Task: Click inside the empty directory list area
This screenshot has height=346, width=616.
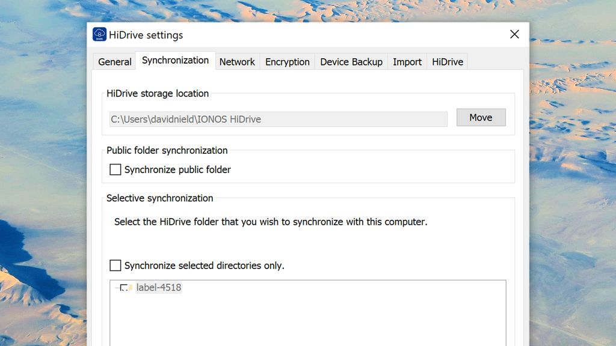Action: point(307,318)
